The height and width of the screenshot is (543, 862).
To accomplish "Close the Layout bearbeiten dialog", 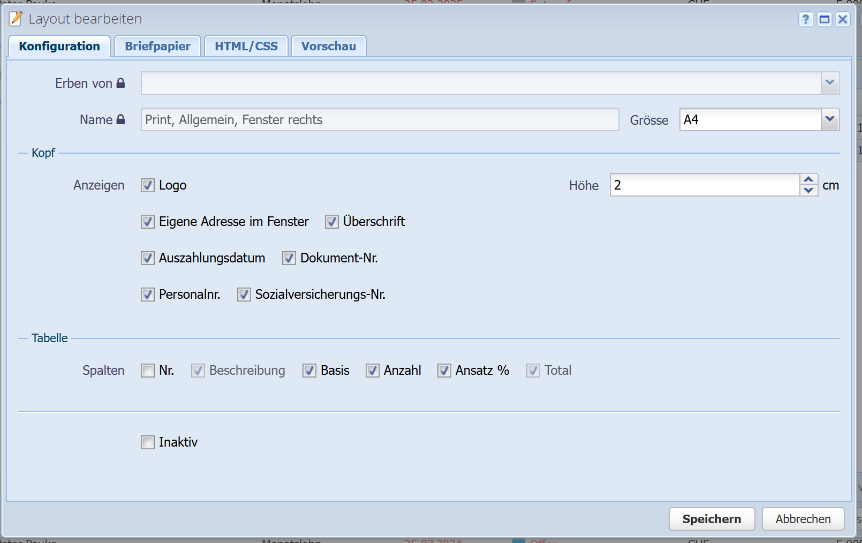I will (843, 20).
